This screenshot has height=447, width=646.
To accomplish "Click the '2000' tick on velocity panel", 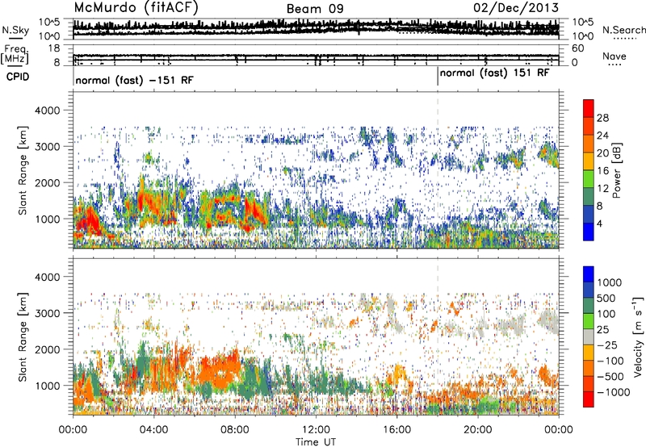I will [49, 349].
